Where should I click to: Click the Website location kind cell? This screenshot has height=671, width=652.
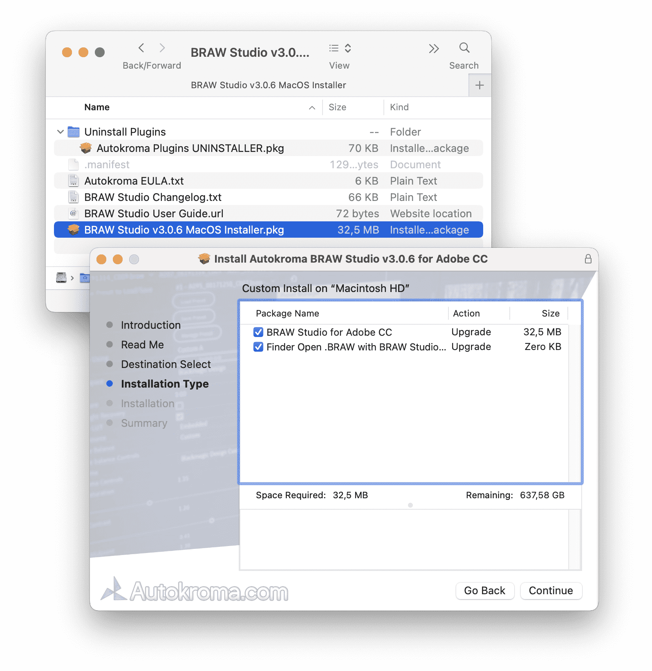[431, 213]
